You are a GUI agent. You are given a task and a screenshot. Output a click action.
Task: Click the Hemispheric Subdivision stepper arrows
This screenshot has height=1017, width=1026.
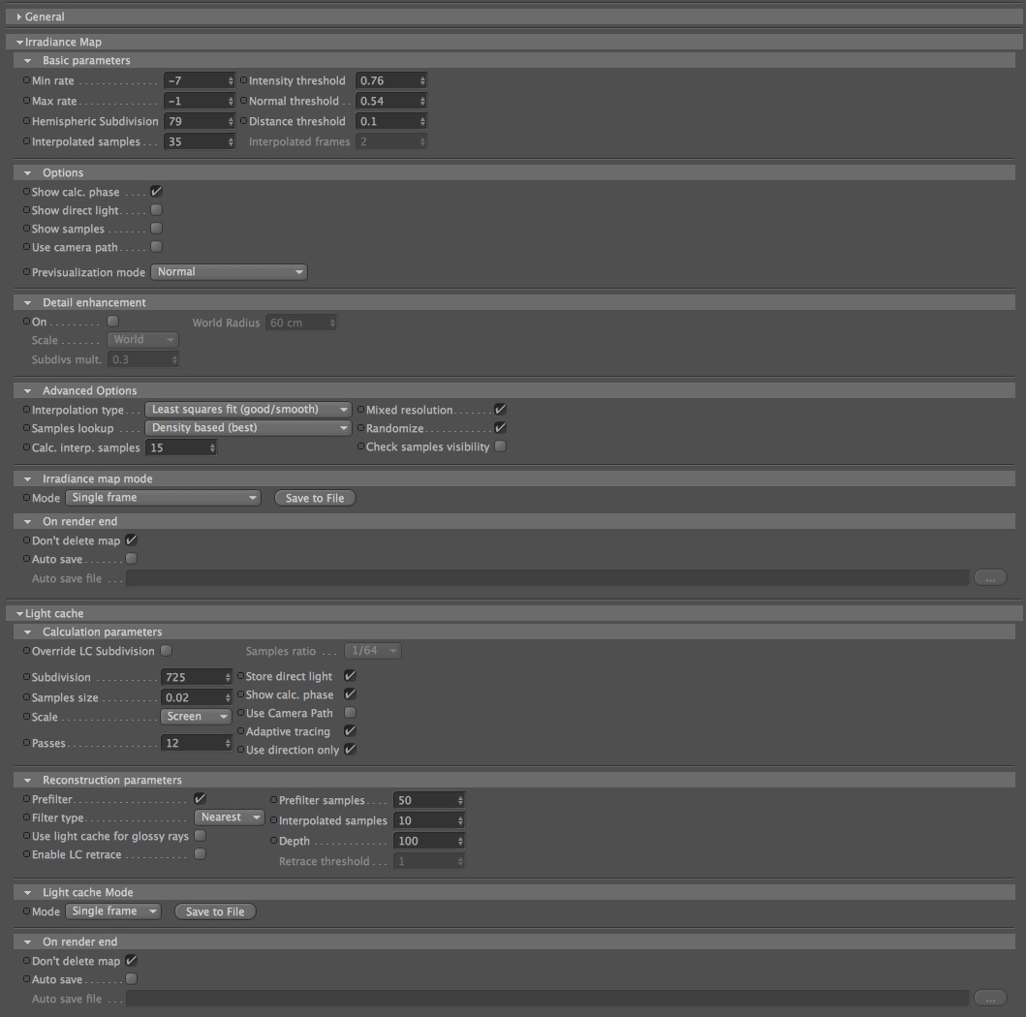231,121
